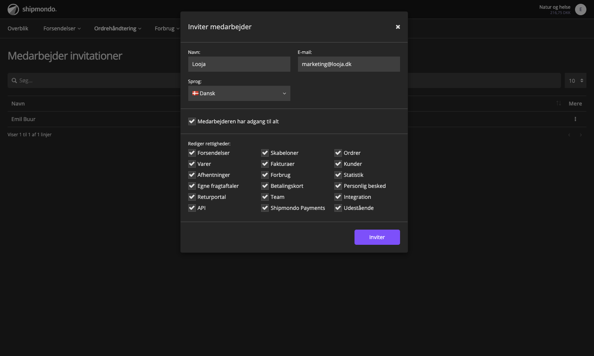
Task: Go to the next page arrow
Action: tap(581, 135)
